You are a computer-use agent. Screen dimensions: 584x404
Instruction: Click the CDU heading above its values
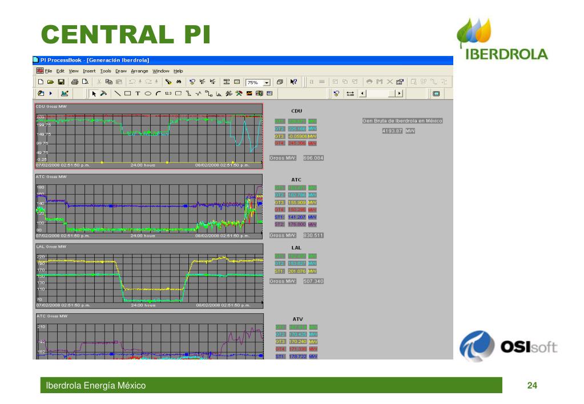[x=296, y=111]
